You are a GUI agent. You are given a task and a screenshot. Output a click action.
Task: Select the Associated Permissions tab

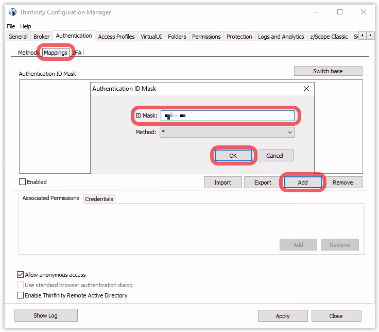point(51,198)
